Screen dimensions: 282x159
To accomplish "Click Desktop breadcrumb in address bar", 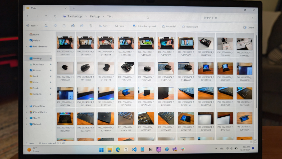I will (x=95, y=16).
